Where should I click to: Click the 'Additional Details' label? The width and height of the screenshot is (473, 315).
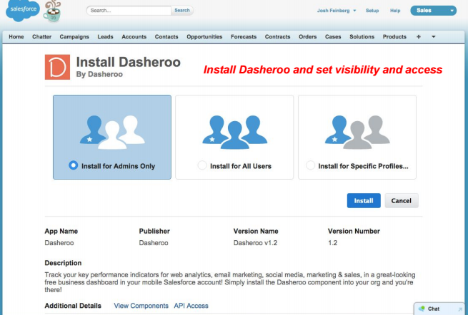(x=73, y=306)
